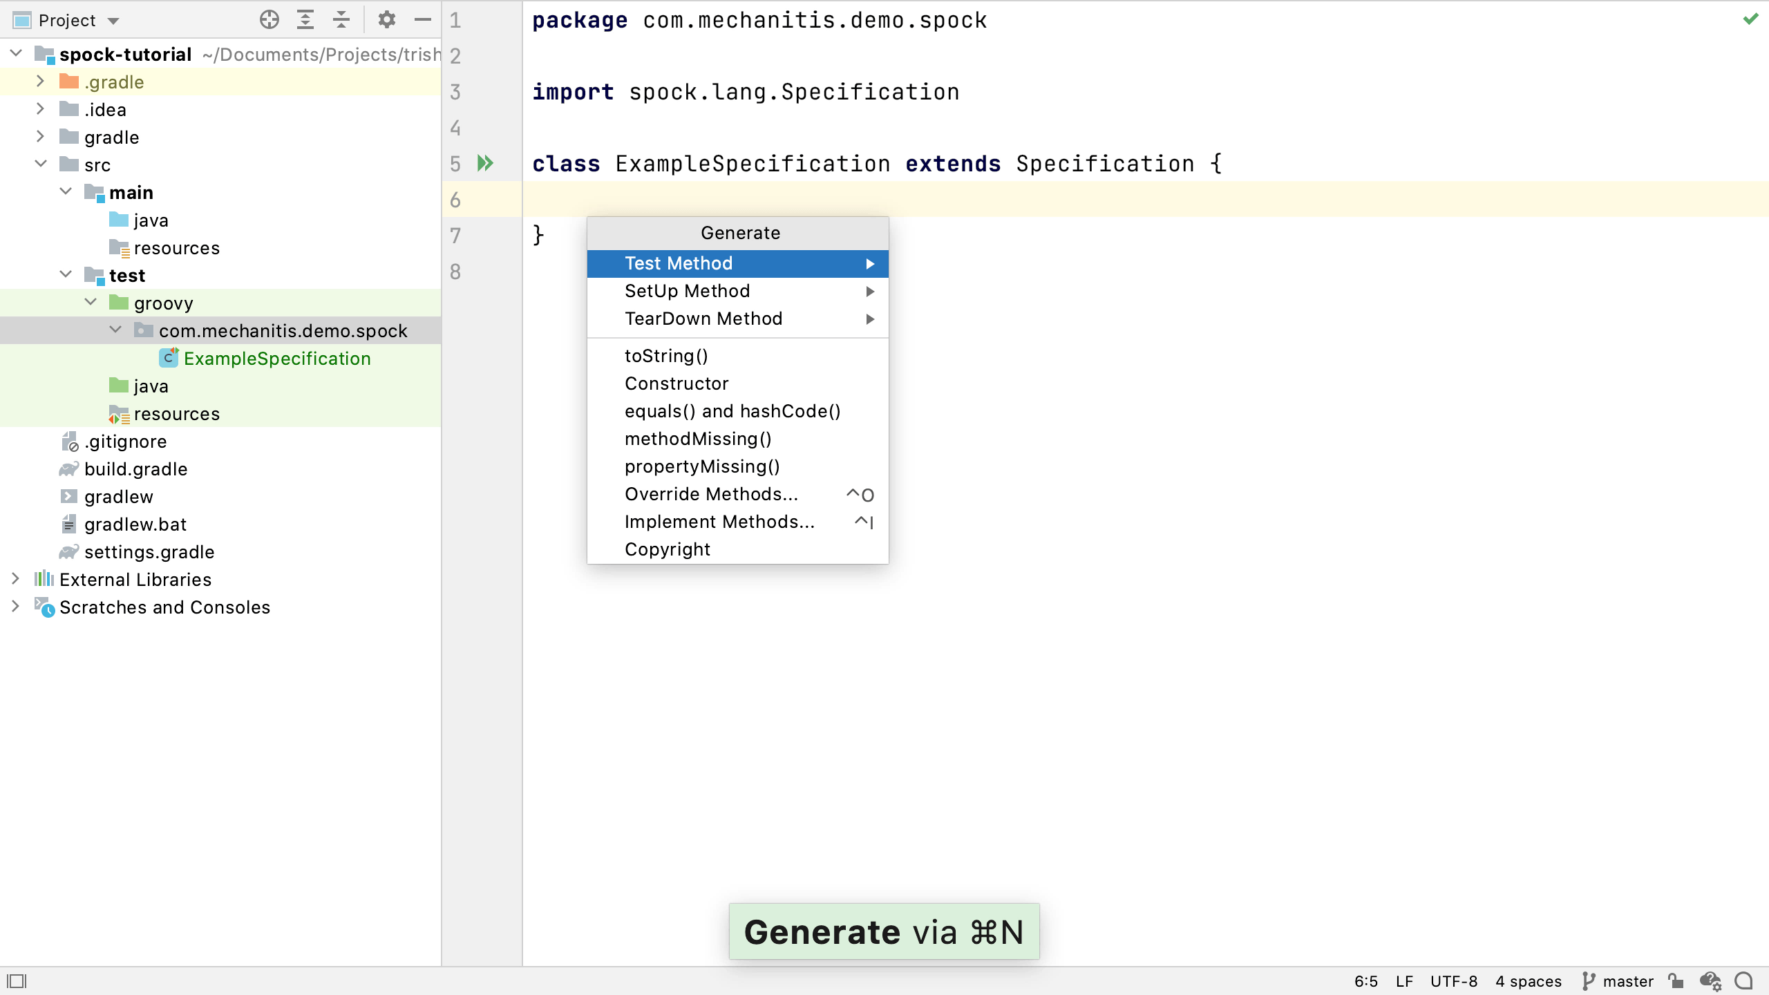1769x995 pixels.
Task: Select opened file with the locate icon
Action: tap(269, 19)
